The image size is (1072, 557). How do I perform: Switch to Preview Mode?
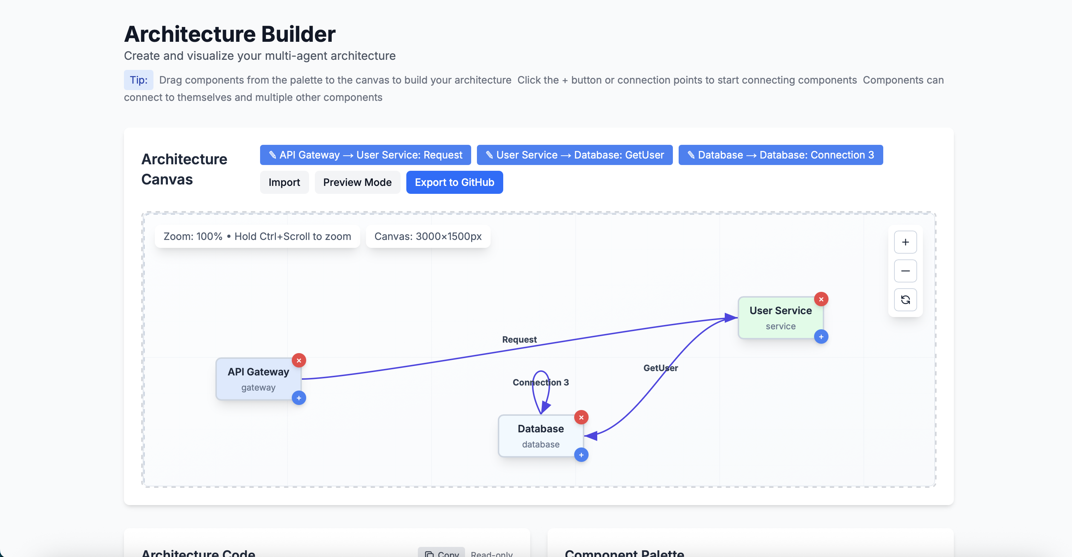(357, 182)
